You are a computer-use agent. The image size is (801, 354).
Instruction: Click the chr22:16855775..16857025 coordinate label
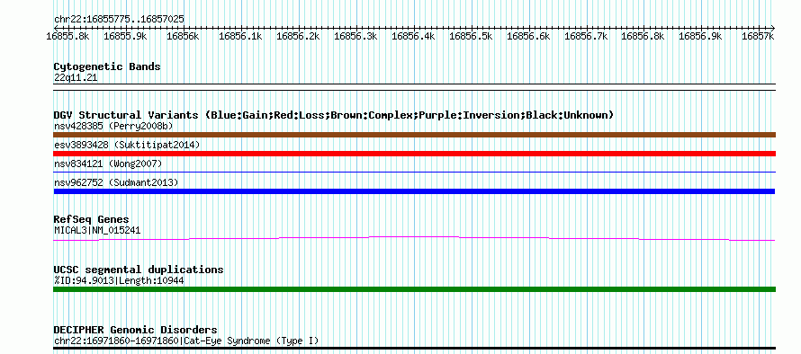119,20
